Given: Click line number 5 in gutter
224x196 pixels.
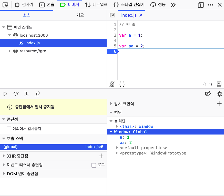Looking at the screenshot, I should [115, 46].
